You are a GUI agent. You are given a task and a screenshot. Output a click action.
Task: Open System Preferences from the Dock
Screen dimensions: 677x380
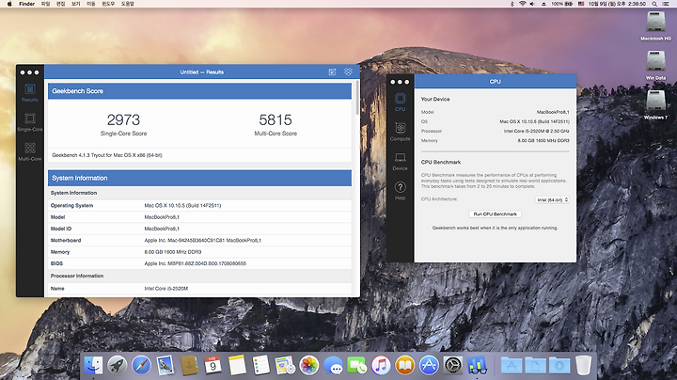[453, 365]
